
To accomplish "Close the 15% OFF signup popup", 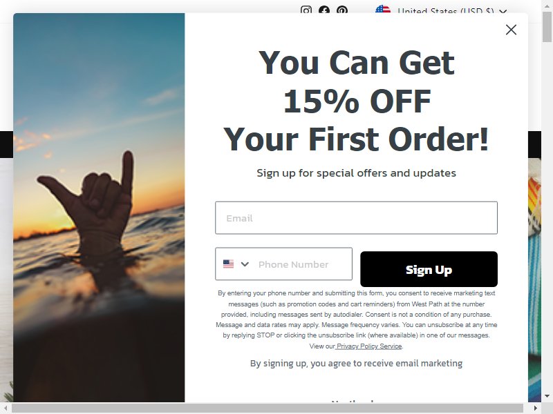I will click(511, 30).
